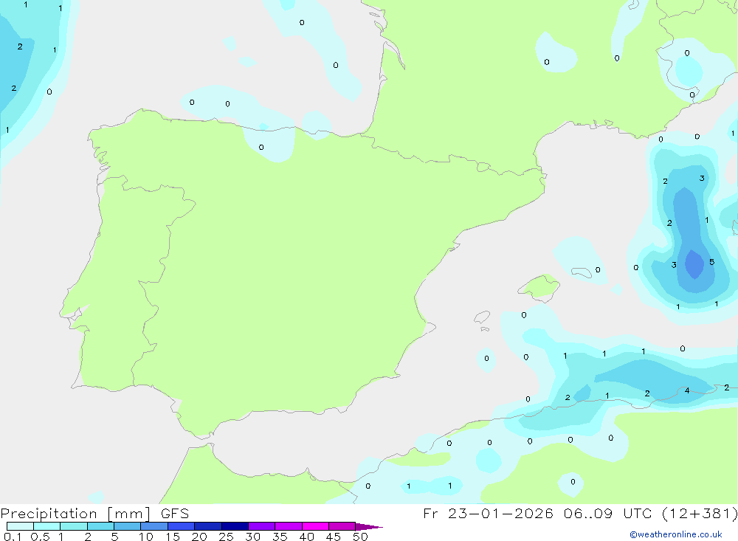Screen dimensions: 738x541
Task: Click the '4' precipitation value on the map
Action: tap(687, 390)
